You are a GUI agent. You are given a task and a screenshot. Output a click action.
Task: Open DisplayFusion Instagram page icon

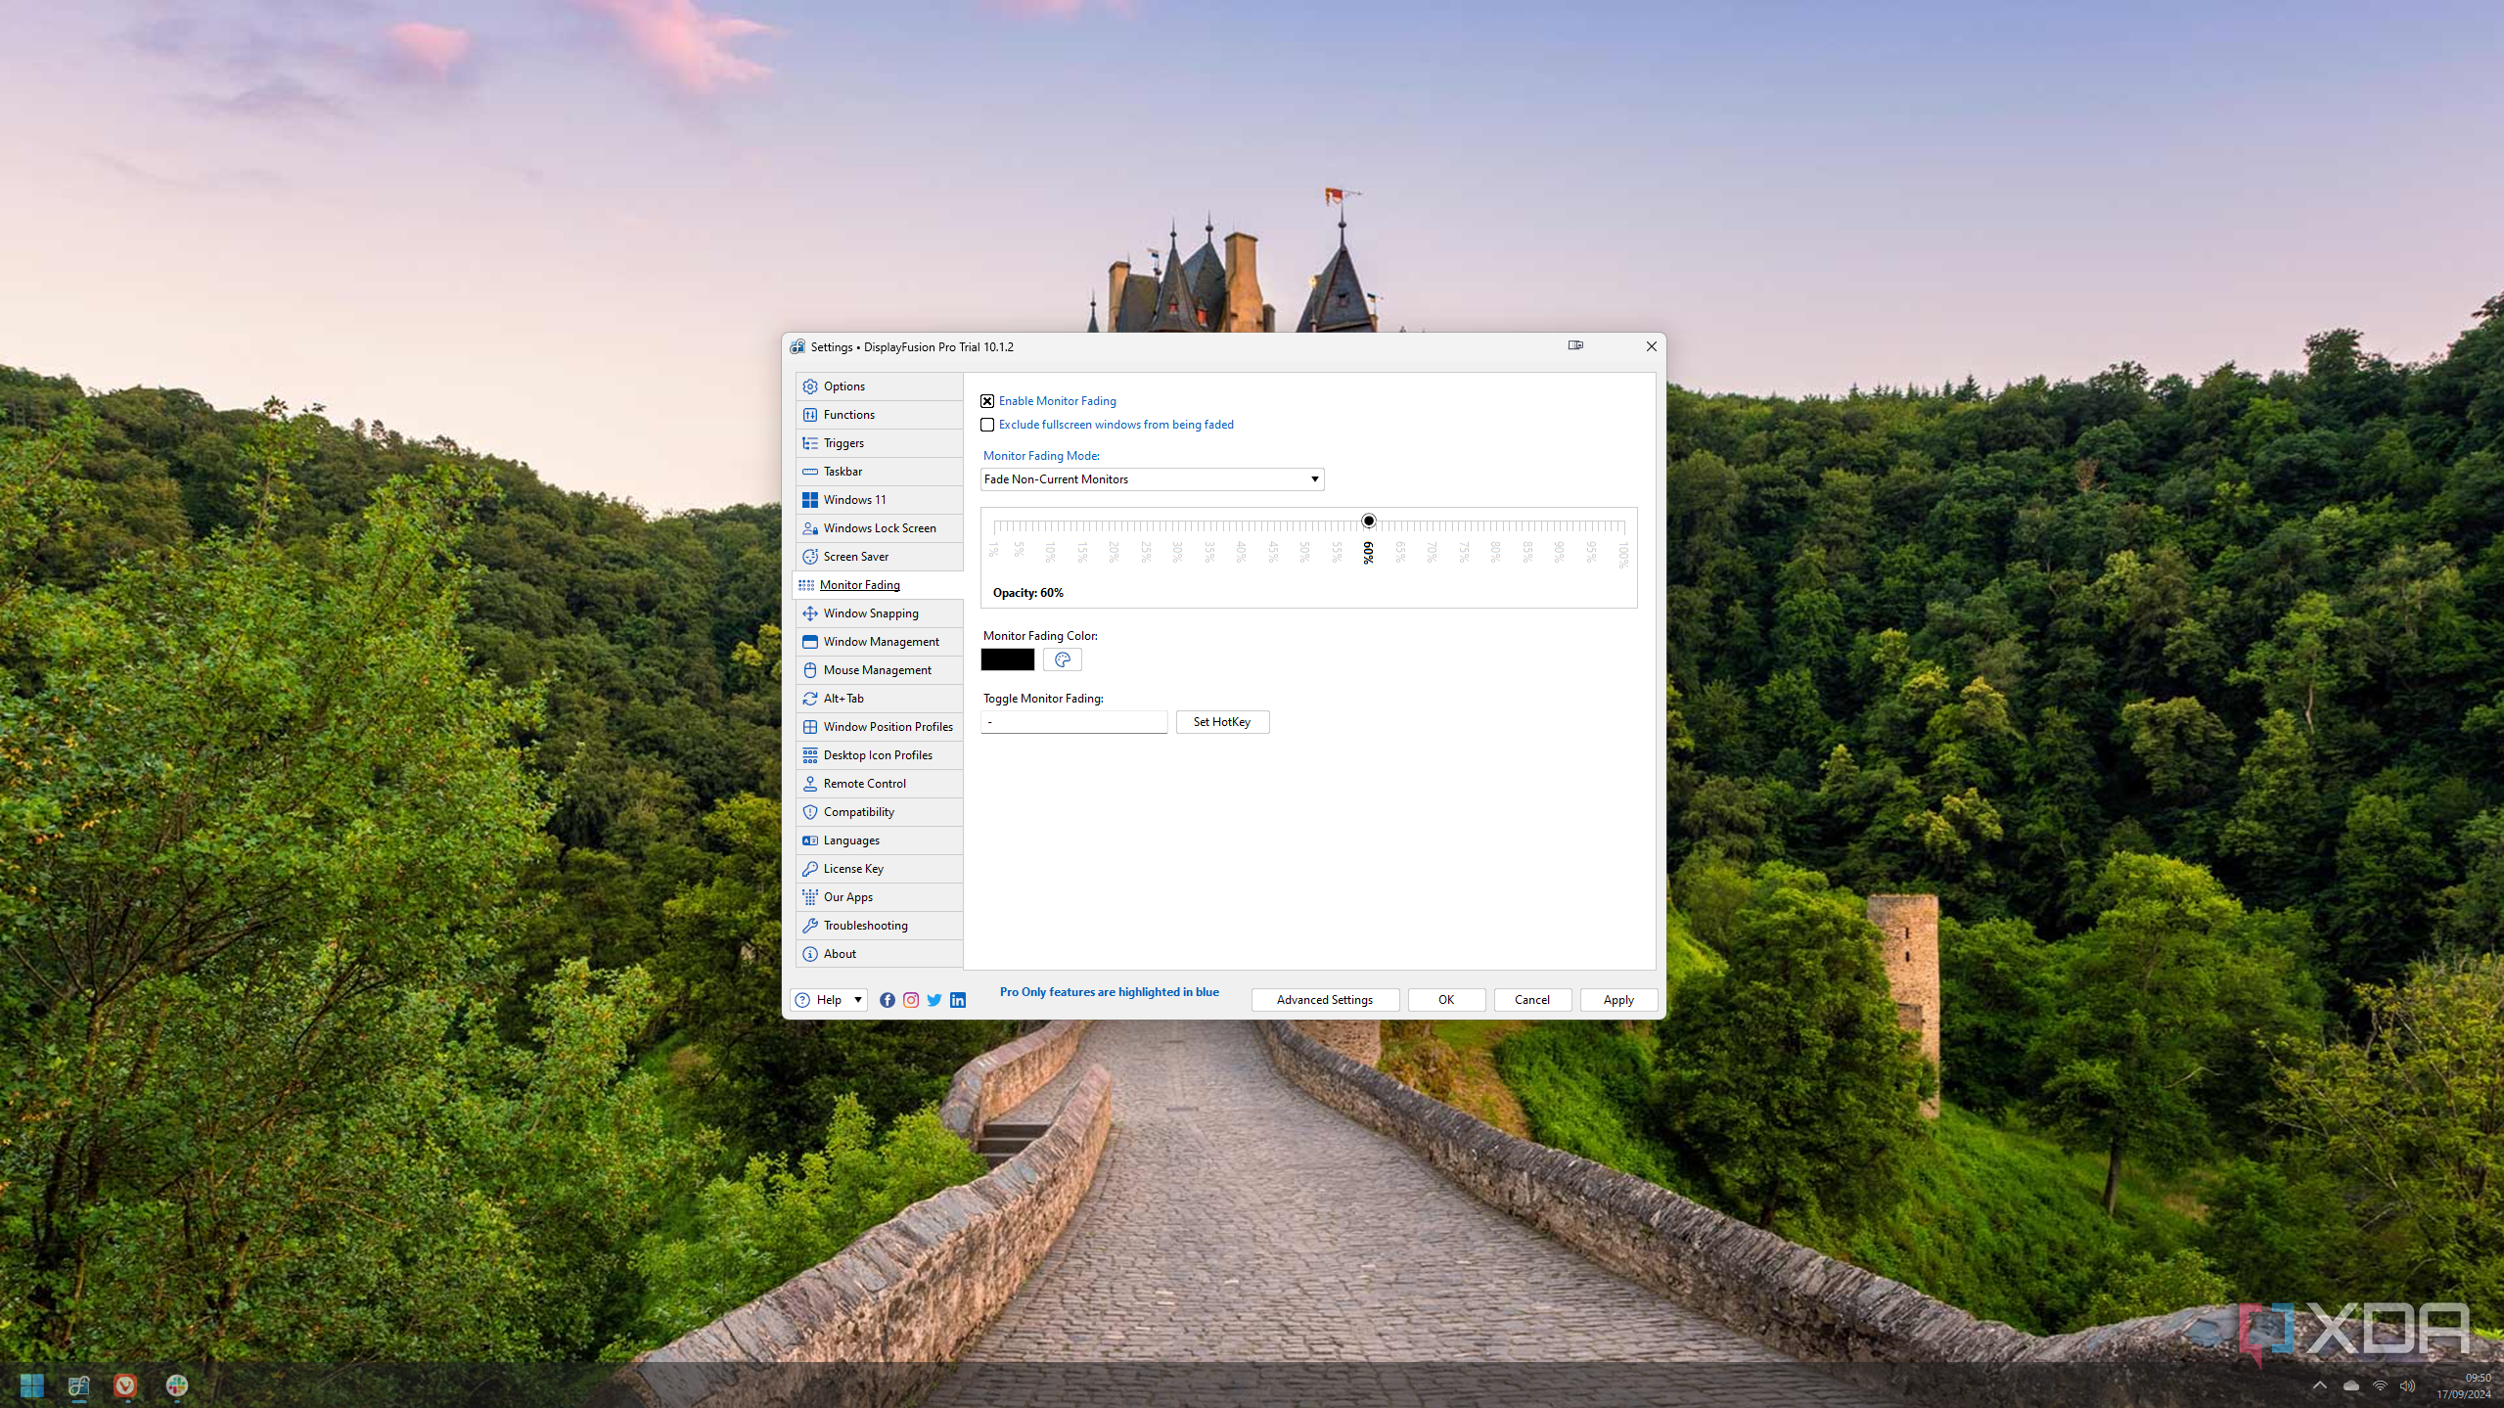coord(910,1000)
